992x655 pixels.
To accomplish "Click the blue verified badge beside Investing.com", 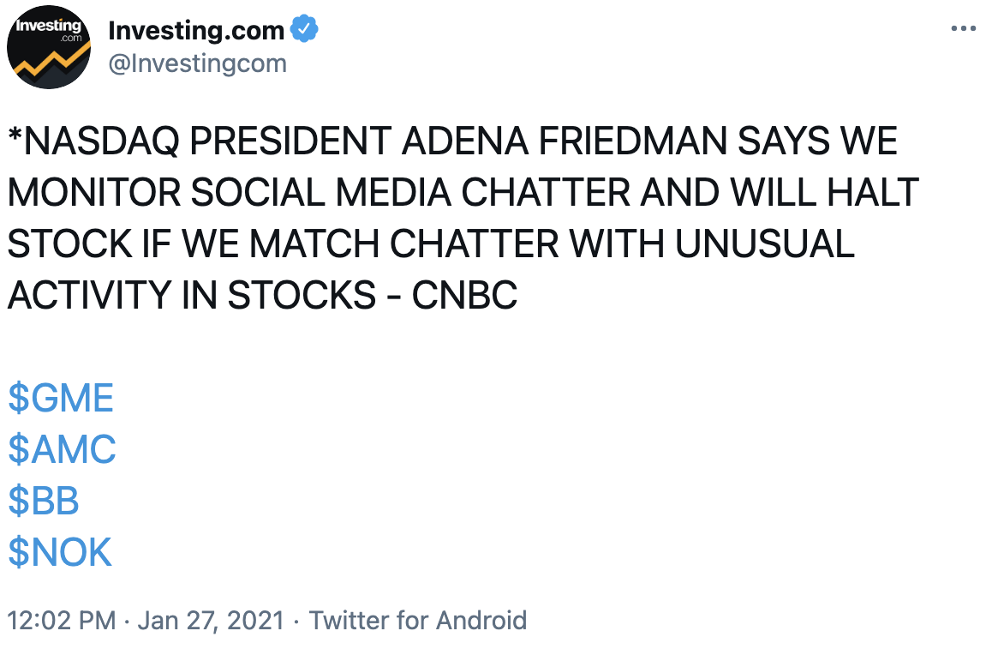I will tap(304, 29).
